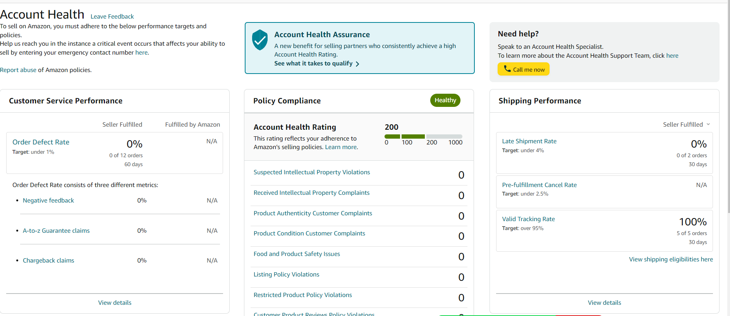Screen dimensions: 730x316
Task: Open Product Authenticity Customer Complaints
Action: coord(313,213)
